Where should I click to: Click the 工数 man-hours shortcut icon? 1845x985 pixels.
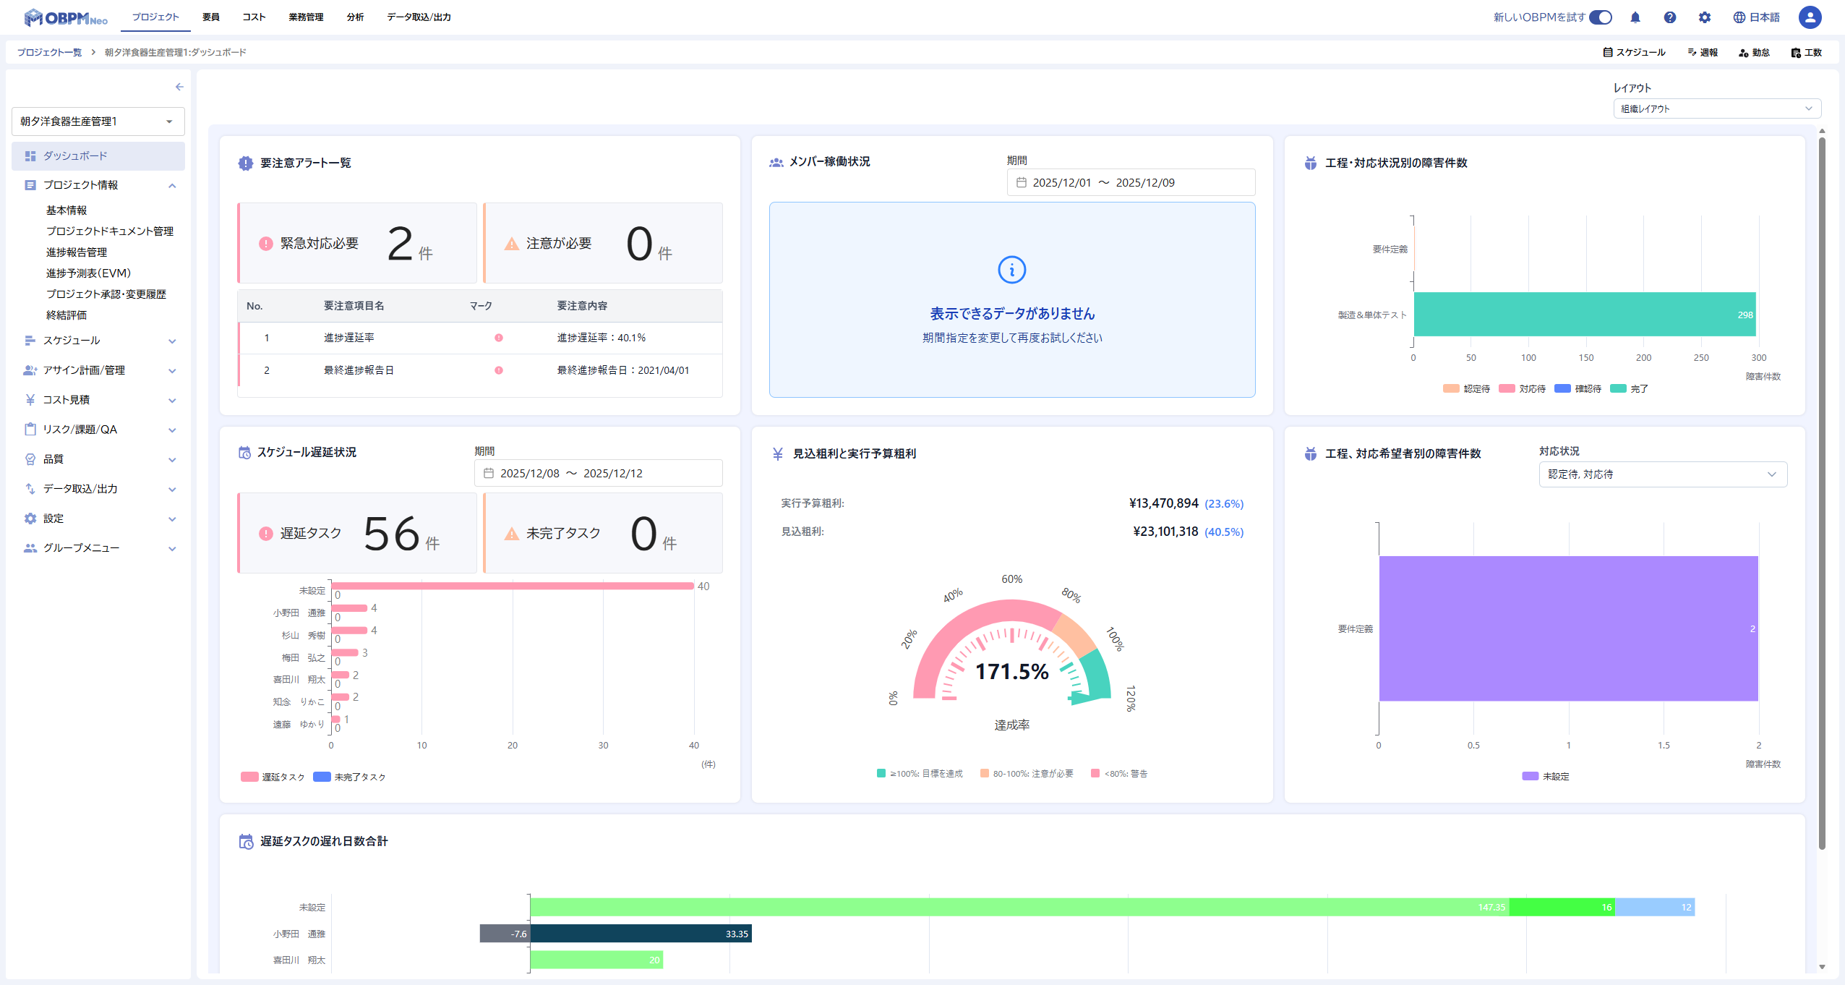point(1796,52)
